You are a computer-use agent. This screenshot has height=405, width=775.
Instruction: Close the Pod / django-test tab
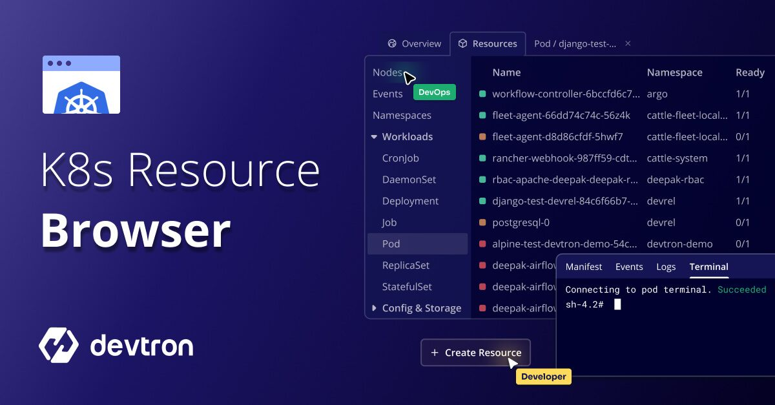click(628, 44)
